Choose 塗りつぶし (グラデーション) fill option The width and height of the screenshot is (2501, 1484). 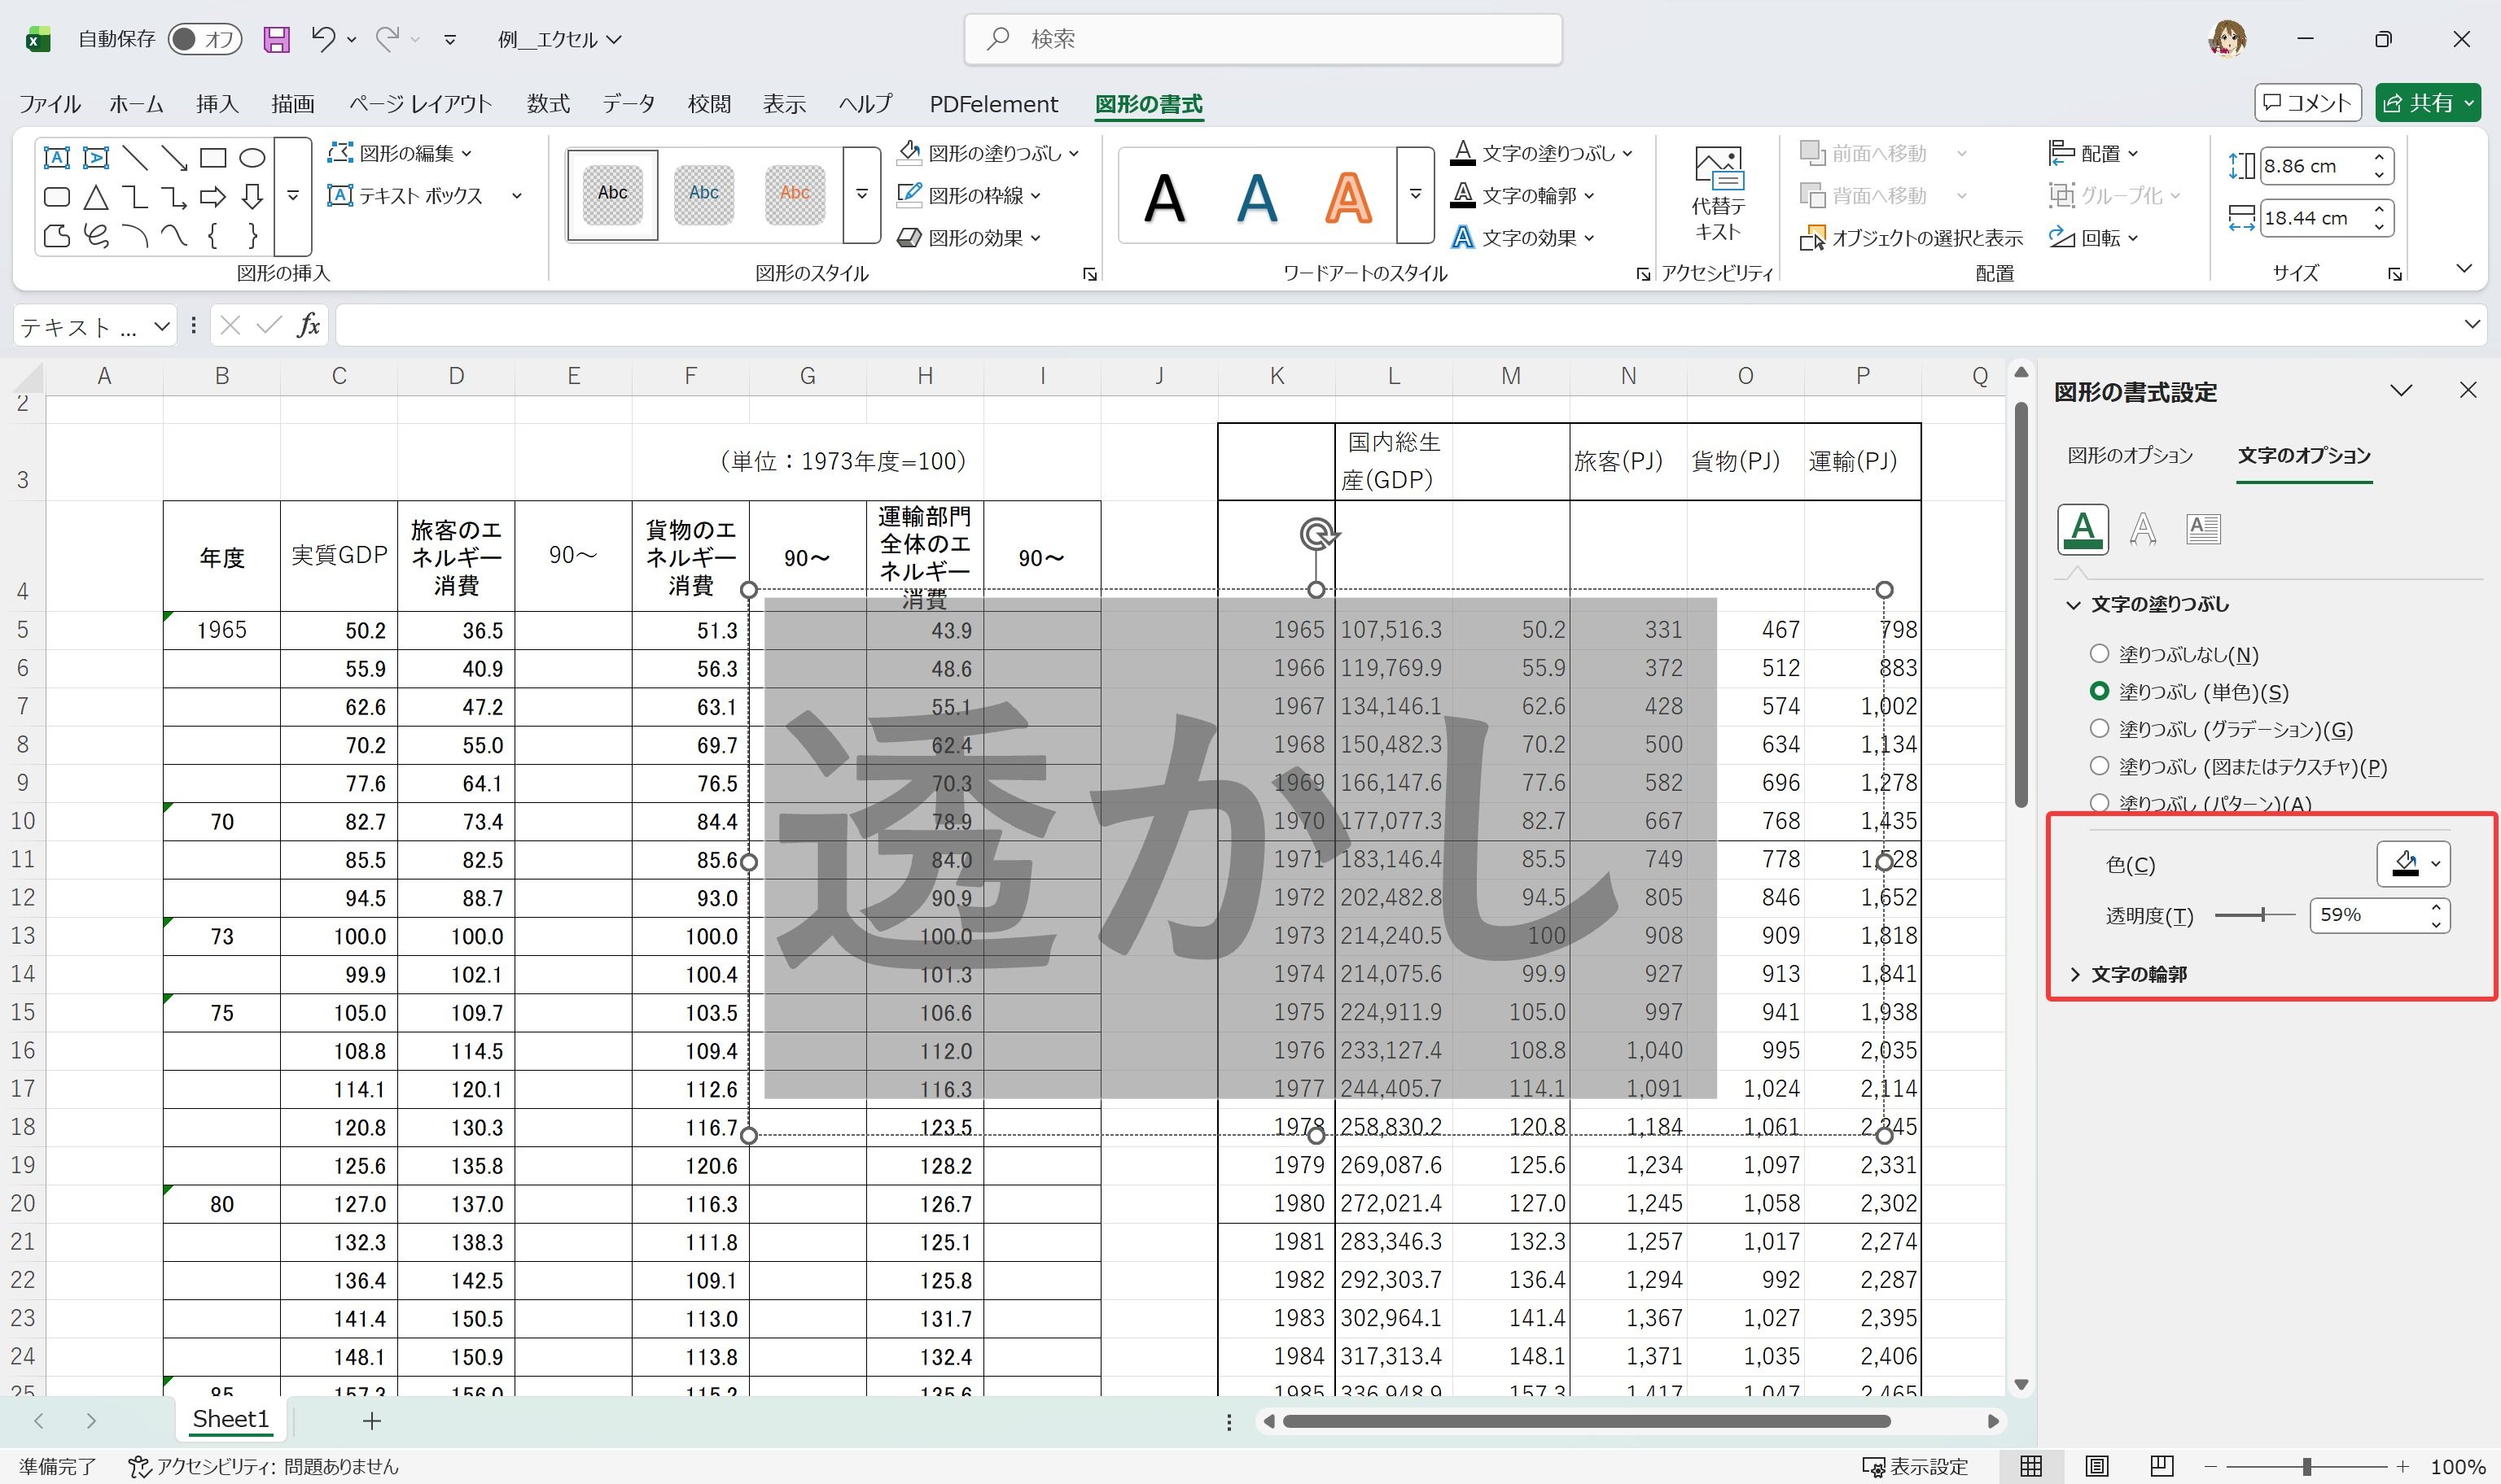(x=2099, y=729)
